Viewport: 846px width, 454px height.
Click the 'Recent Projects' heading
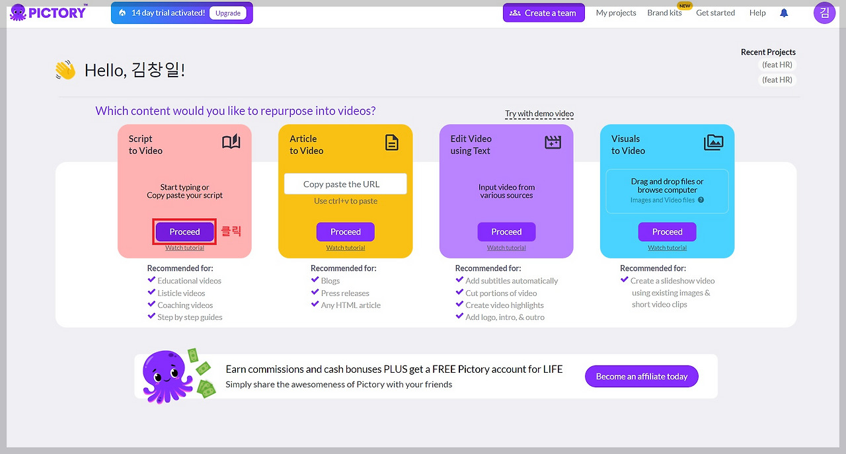[x=768, y=52]
